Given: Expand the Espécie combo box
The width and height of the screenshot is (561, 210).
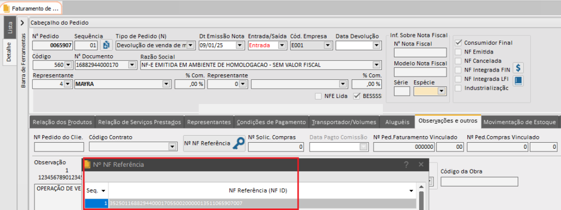Looking at the screenshot, I should 442,91.
